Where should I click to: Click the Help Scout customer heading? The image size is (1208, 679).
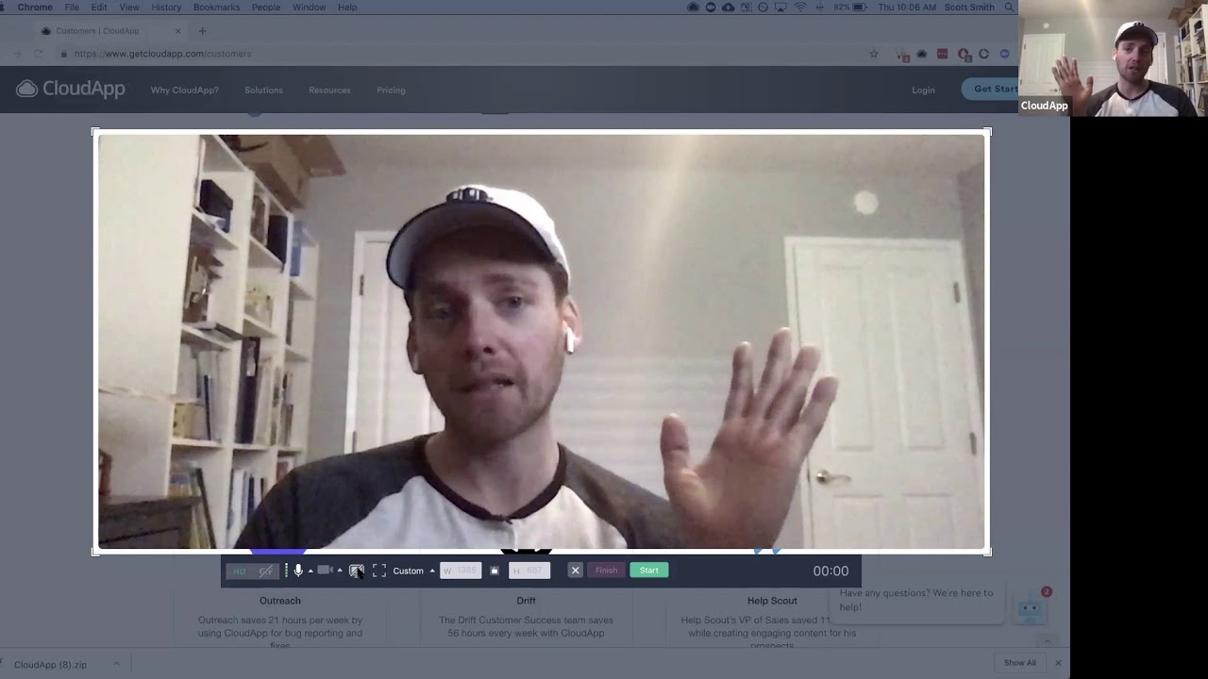point(772,601)
